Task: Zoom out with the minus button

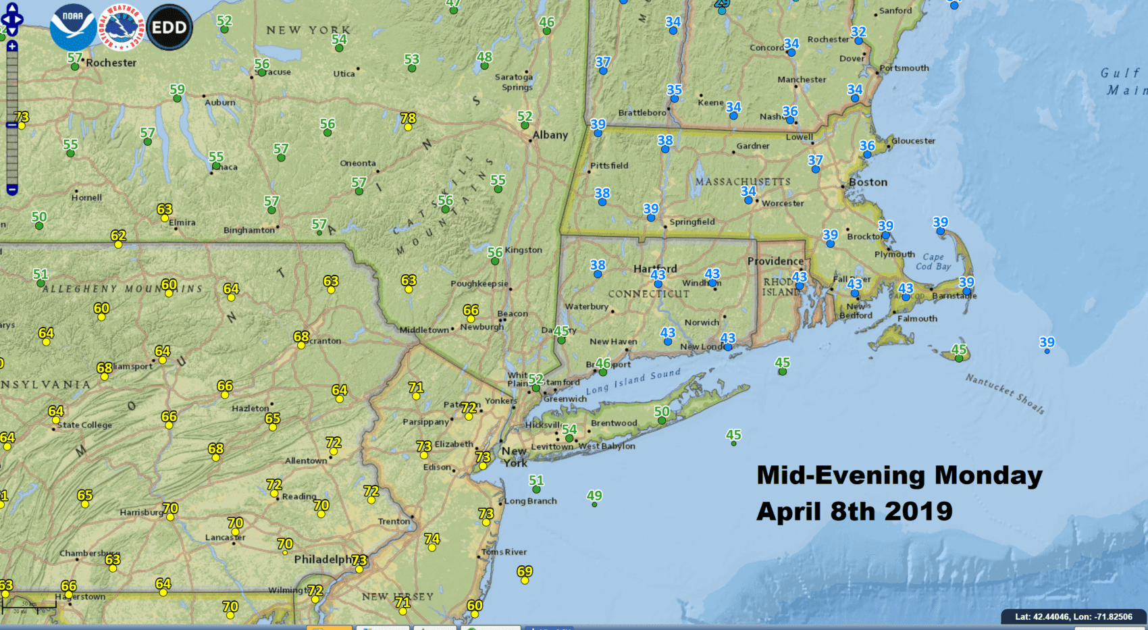Action: click(x=12, y=190)
